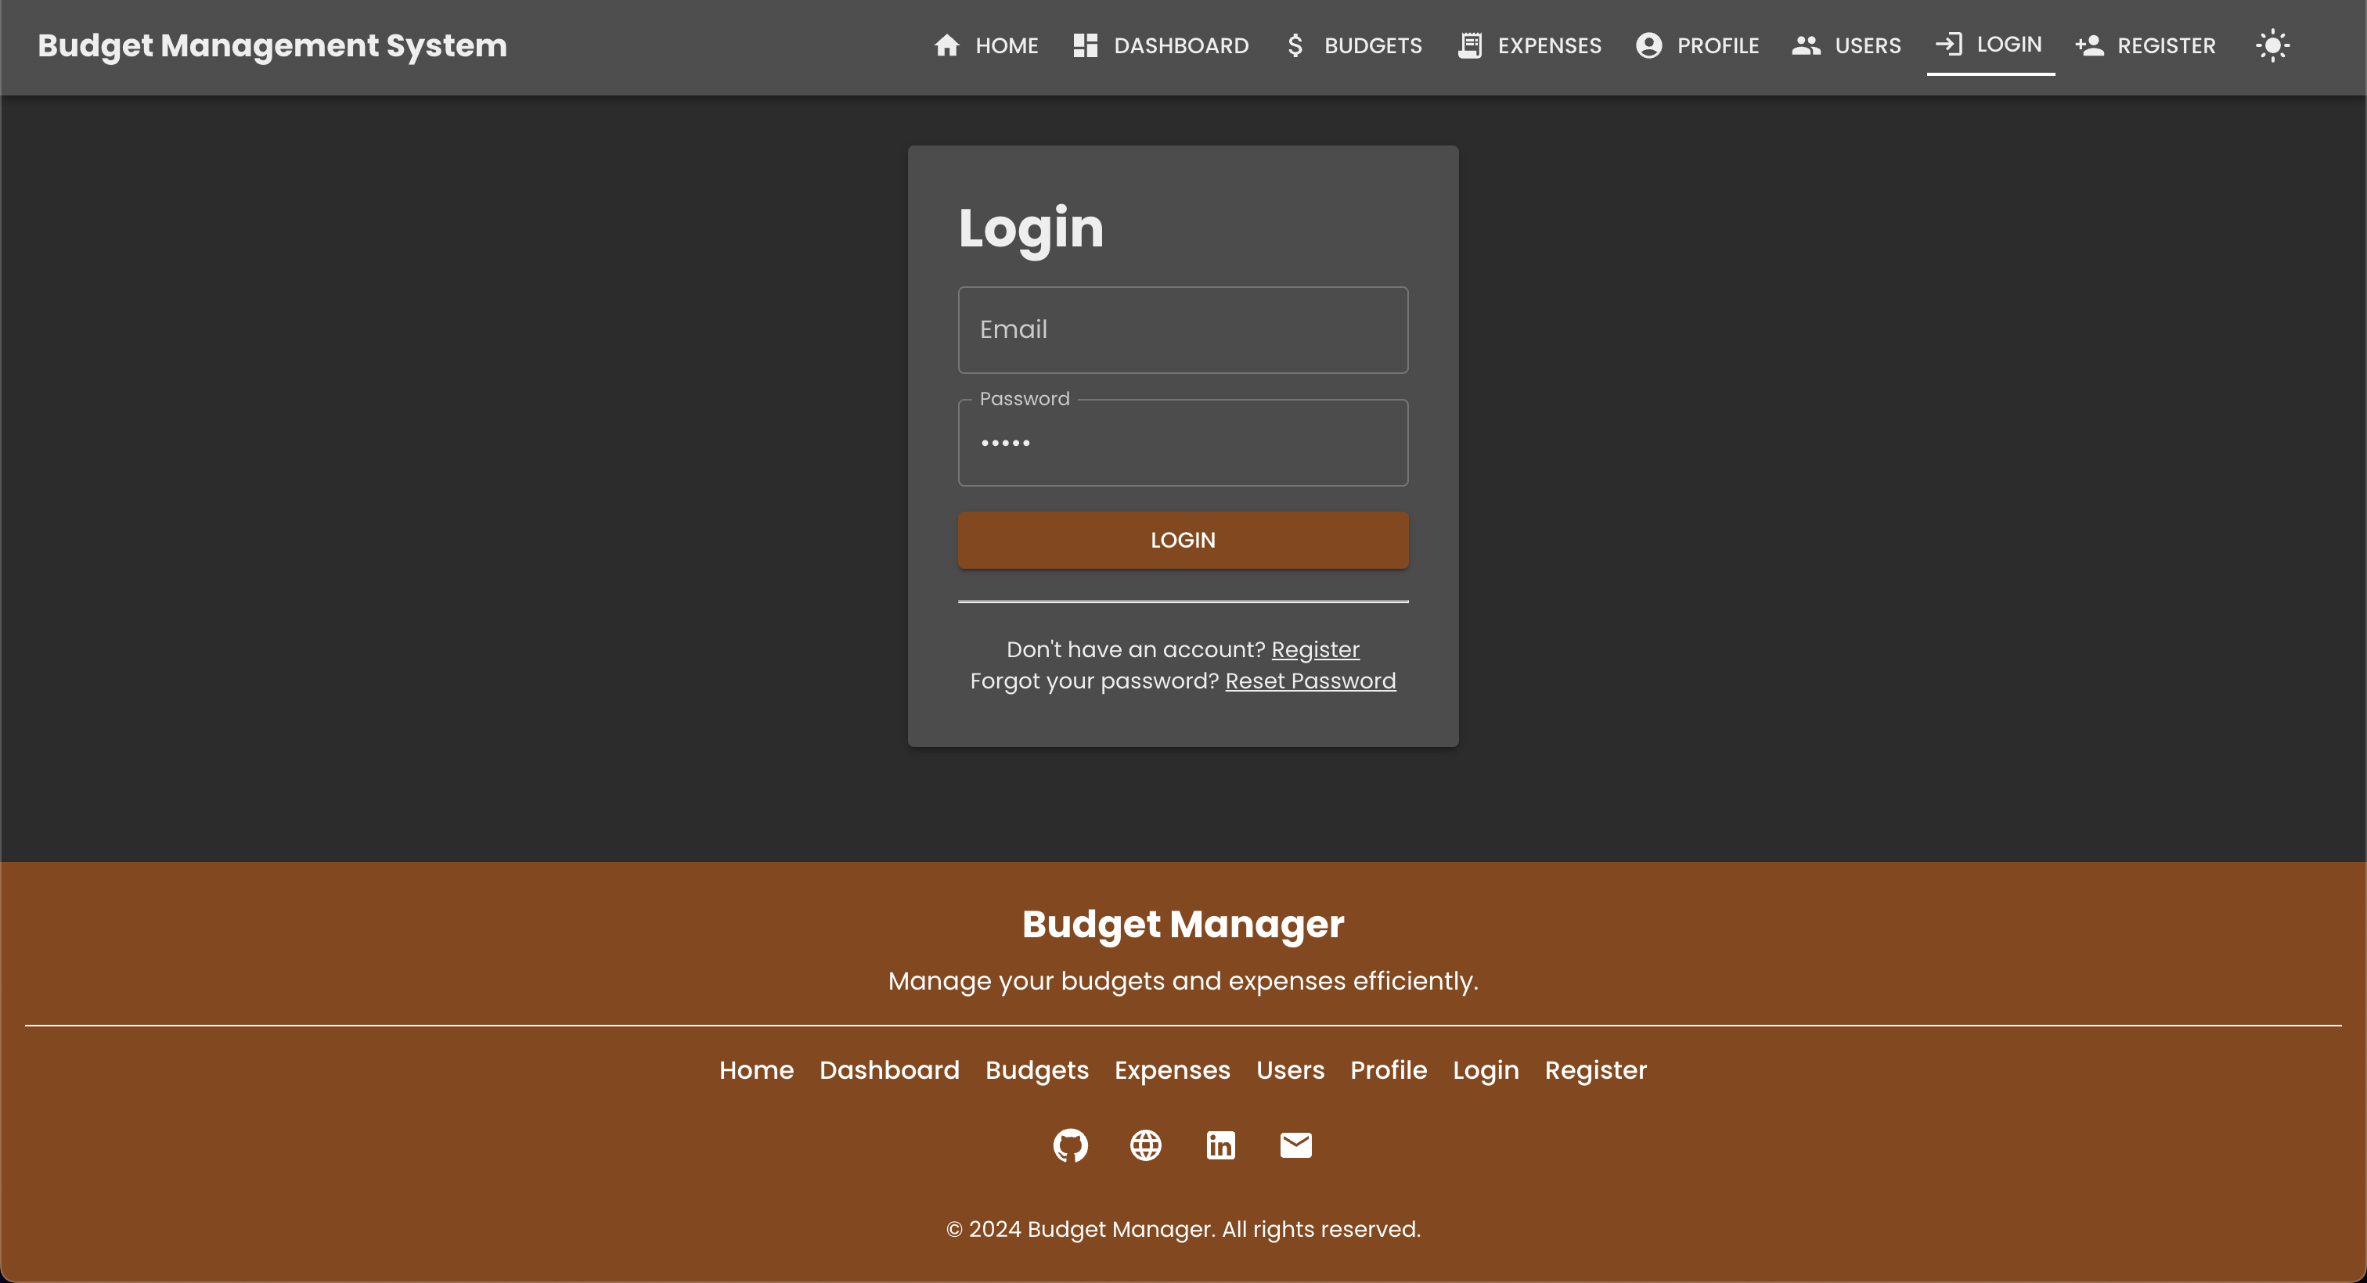Viewport: 2367px width, 1283px height.
Task: Click the Dashboard grid icon
Action: [x=1085, y=45]
